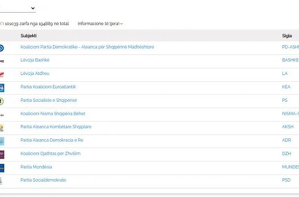Image resolution: width=299 pixels, height=197 pixels.
Task: Click the Lëvizja Atdheu flag logo
Action: click(2, 75)
